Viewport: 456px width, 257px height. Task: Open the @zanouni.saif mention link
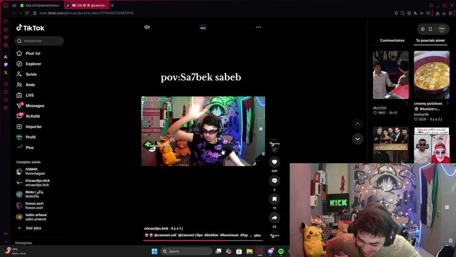(165, 235)
